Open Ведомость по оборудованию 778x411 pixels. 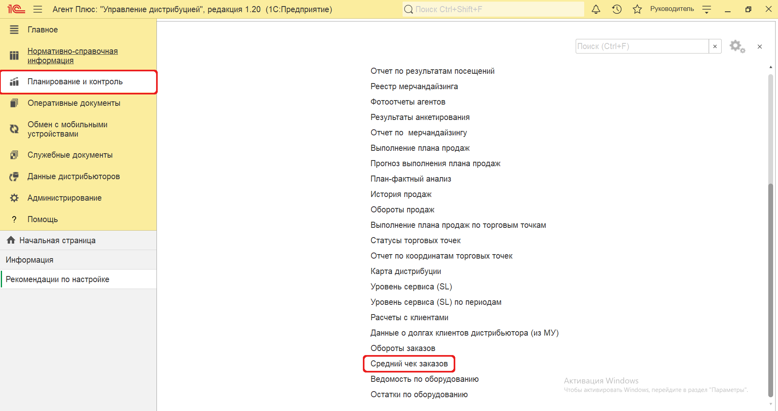424,379
